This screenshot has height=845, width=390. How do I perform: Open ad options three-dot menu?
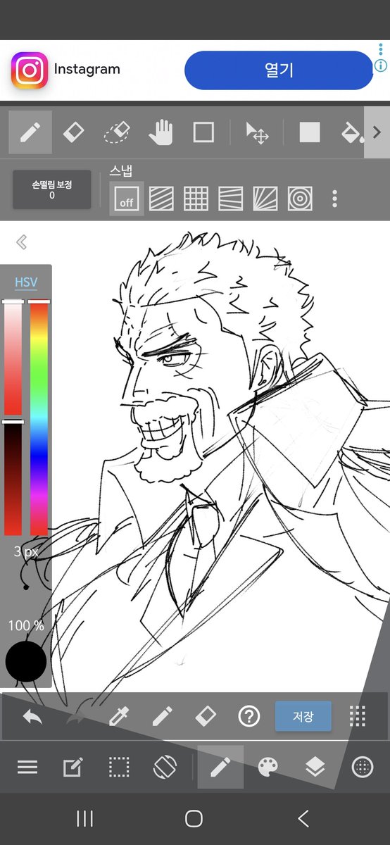click(x=381, y=50)
